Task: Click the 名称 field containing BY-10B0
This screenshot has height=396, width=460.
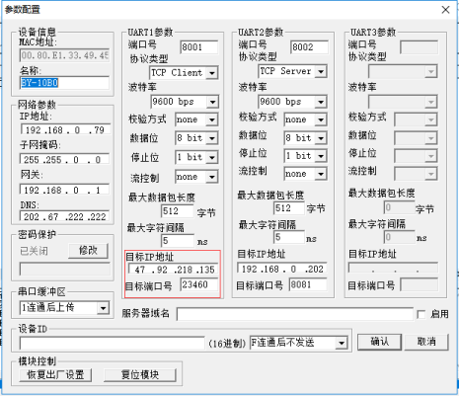Action: [x=64, y=83]
